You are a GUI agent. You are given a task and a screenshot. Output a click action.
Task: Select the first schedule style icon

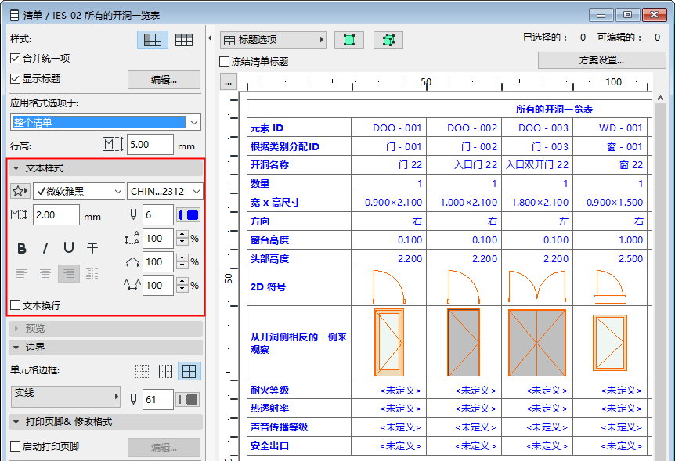[x=153, y=40]
